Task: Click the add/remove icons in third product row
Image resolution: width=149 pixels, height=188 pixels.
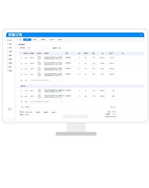Action: click(x=26, y=69)
